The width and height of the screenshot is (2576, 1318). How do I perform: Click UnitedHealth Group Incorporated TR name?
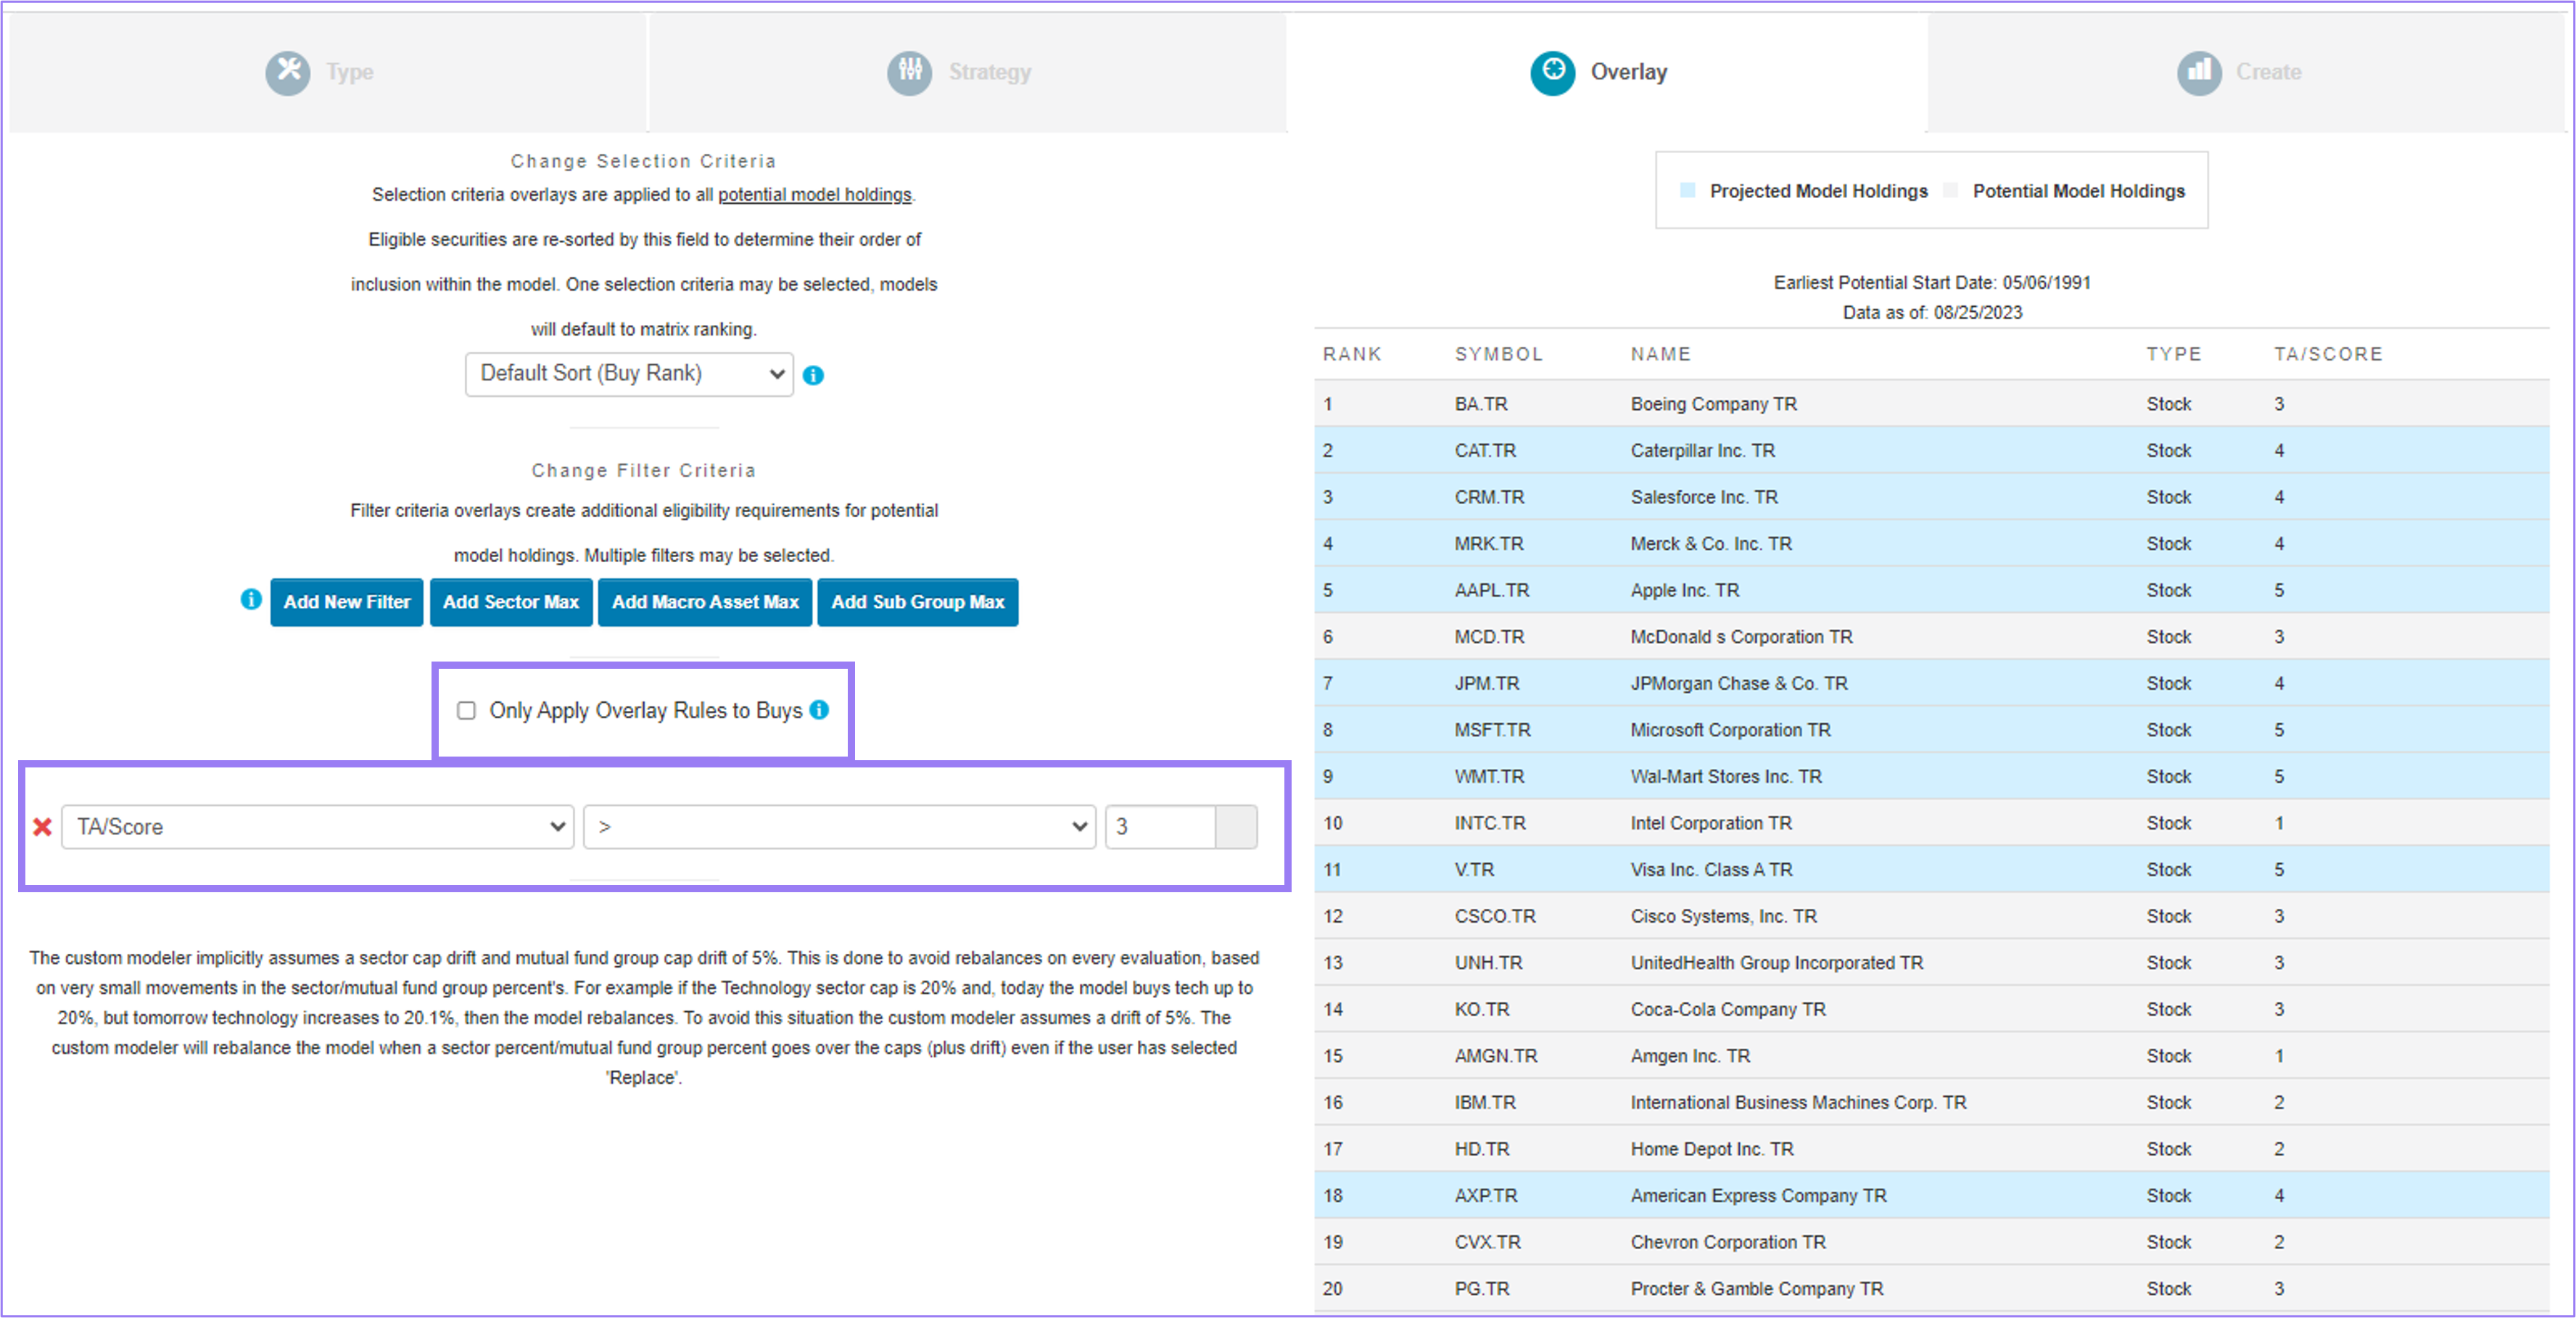pos(1777,963)
